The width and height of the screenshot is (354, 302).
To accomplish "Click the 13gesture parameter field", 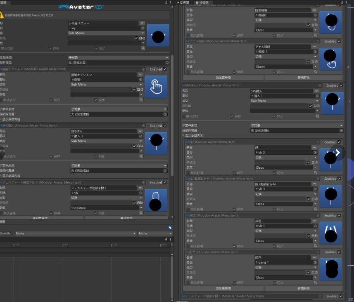I will pyautogui.click(x=105, y=208).
